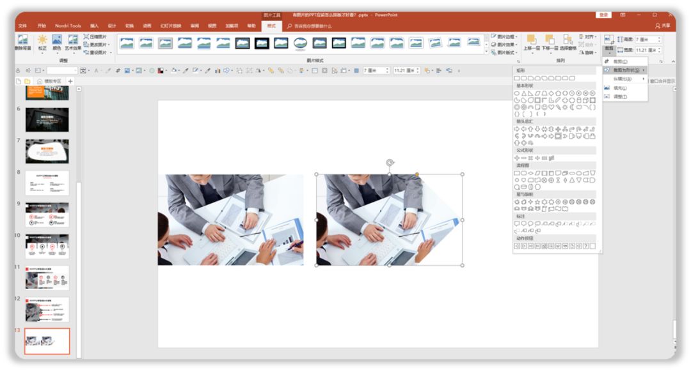Image resolution: width=691 pixels, height=371 pixels.
Task: Click the Share (共享) button
Action: click(x=663, y=26)
